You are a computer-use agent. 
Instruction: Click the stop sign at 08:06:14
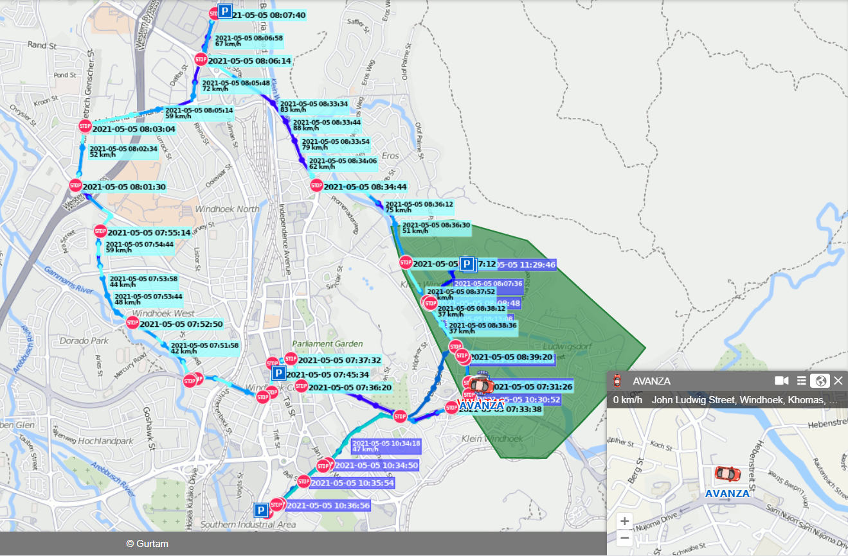tap(200, 60)
